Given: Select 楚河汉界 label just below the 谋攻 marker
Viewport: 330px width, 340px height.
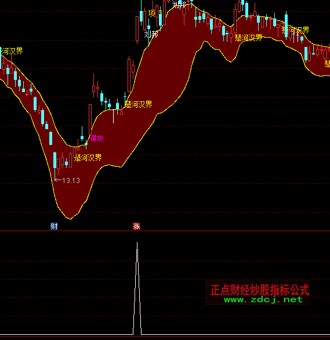Looking at the screenshot, I should (x=88, y=158).
